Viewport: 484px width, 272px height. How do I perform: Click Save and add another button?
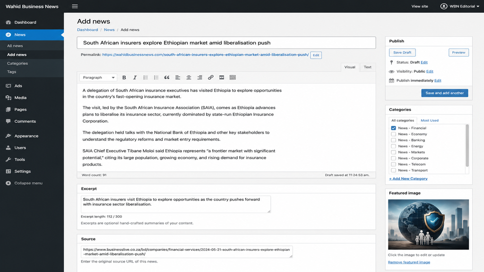click(444, 93)
